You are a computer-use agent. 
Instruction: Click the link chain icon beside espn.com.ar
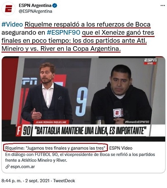click(7, 167)
